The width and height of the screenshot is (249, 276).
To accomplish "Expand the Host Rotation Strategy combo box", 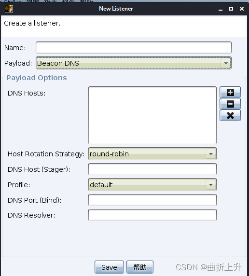I will [152, 154].
